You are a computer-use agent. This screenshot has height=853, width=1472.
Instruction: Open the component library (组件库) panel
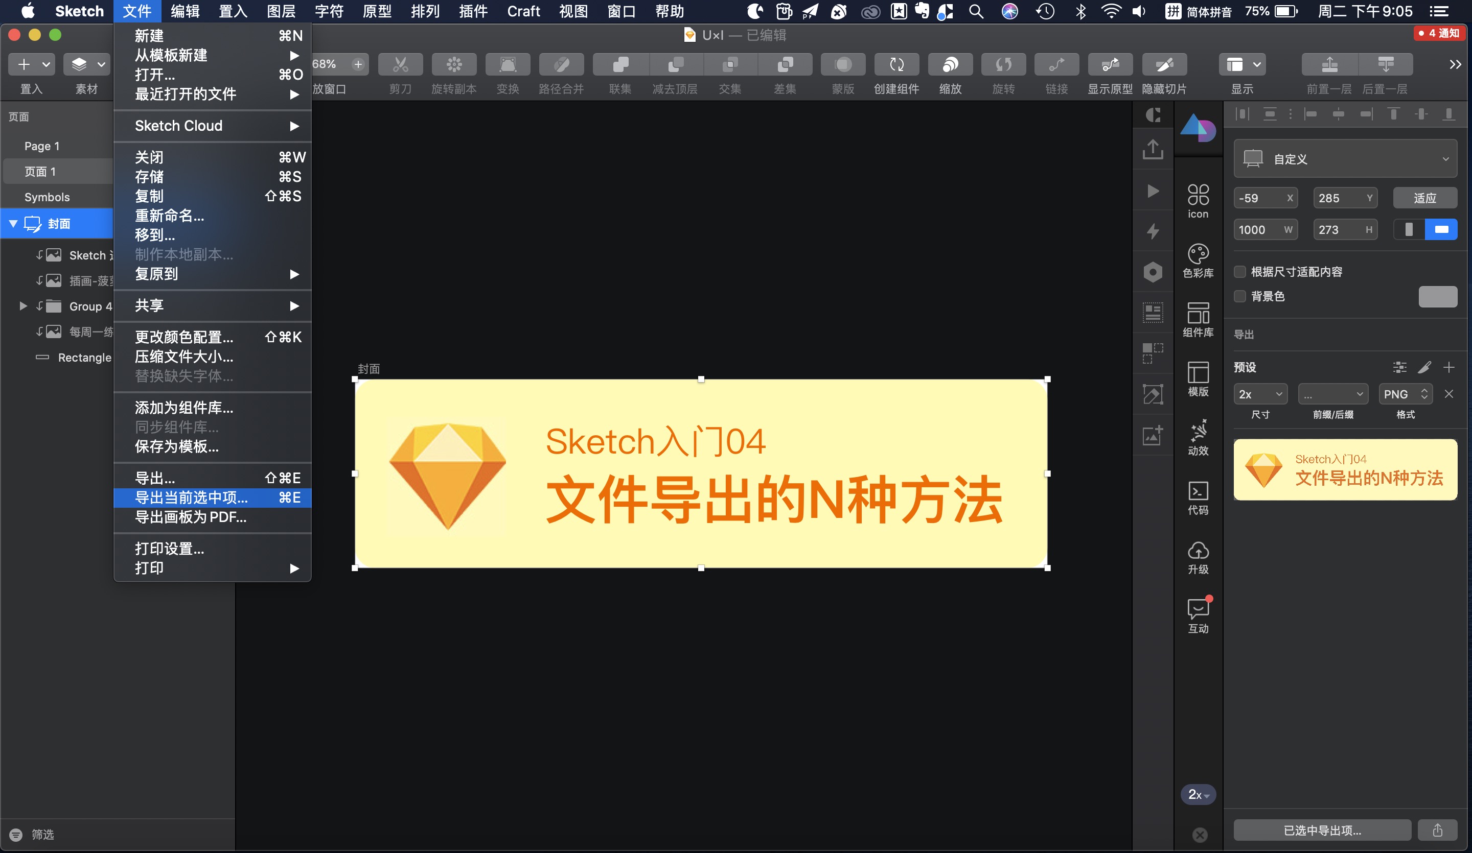1198,319
